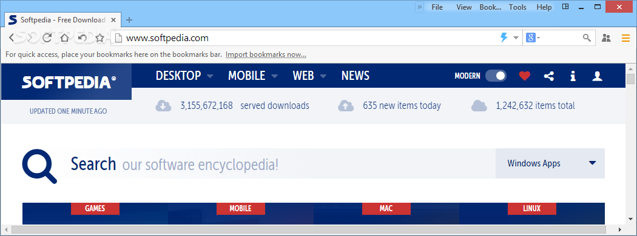The width and height of the screenshot is (637, 236).
Task: Click the search magnifier in browser search box
Action: click(x=587, y=38)
